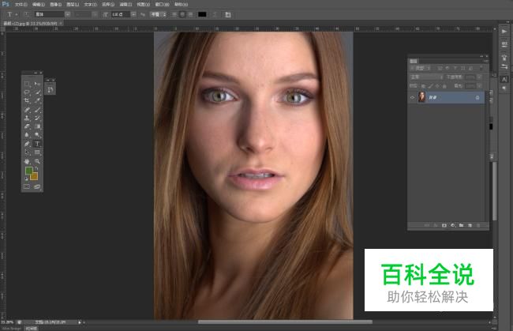Open the blend mode dropdown in Layers panel

pos(426,77)
